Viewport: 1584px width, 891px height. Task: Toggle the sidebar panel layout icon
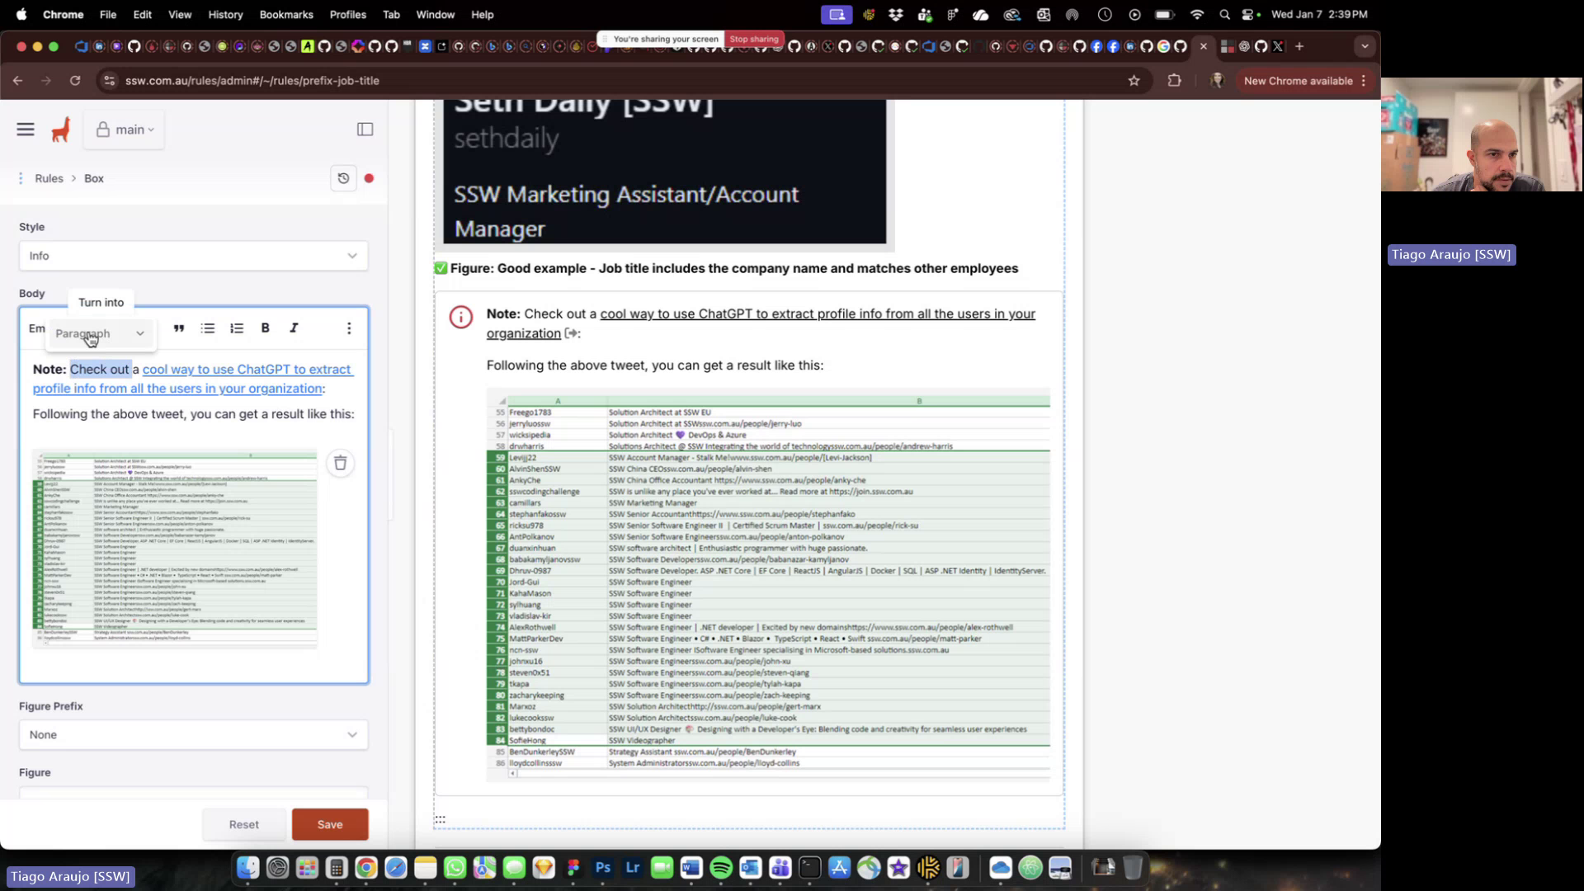coord(365,130)
